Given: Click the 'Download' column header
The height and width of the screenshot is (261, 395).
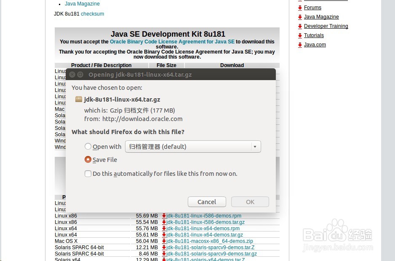Looking at the screenshot, I should coord(232,65).
